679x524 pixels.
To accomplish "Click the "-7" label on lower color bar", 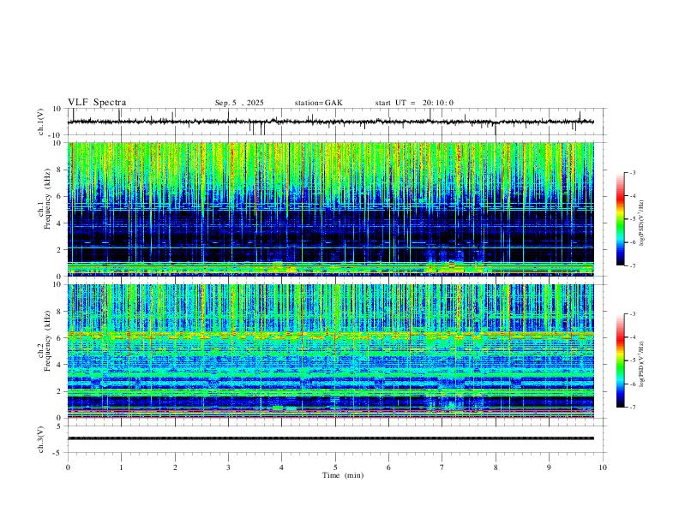I will tap(633, 407).
